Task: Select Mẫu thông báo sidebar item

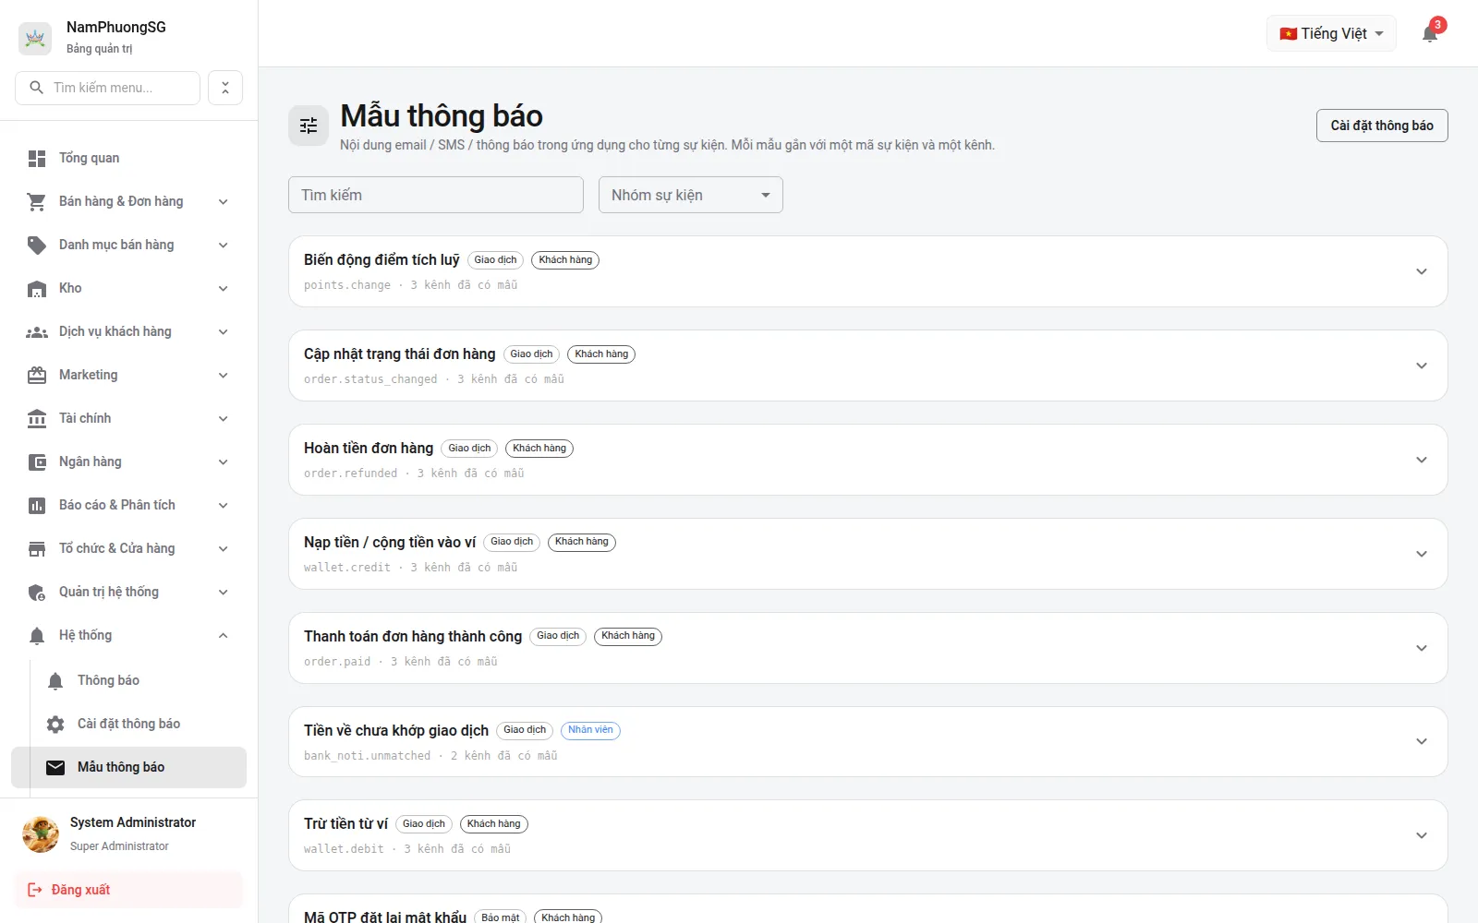Action: coord(129,768)
